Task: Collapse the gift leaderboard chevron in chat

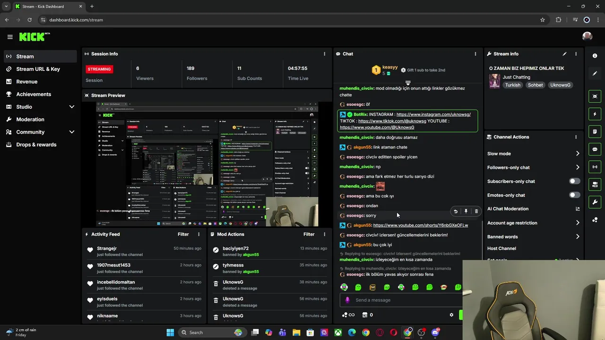Action: pos(408,83)
